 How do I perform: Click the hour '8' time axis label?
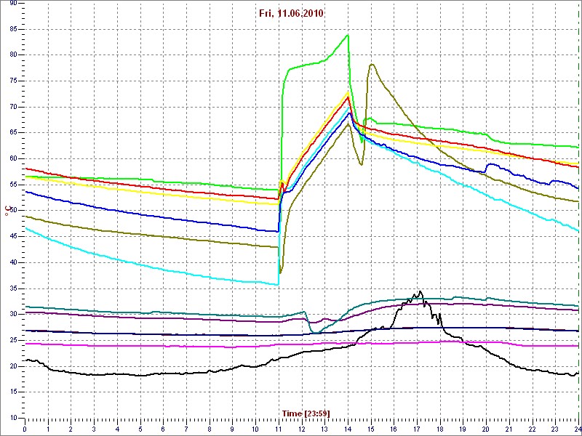pos(210,429)
